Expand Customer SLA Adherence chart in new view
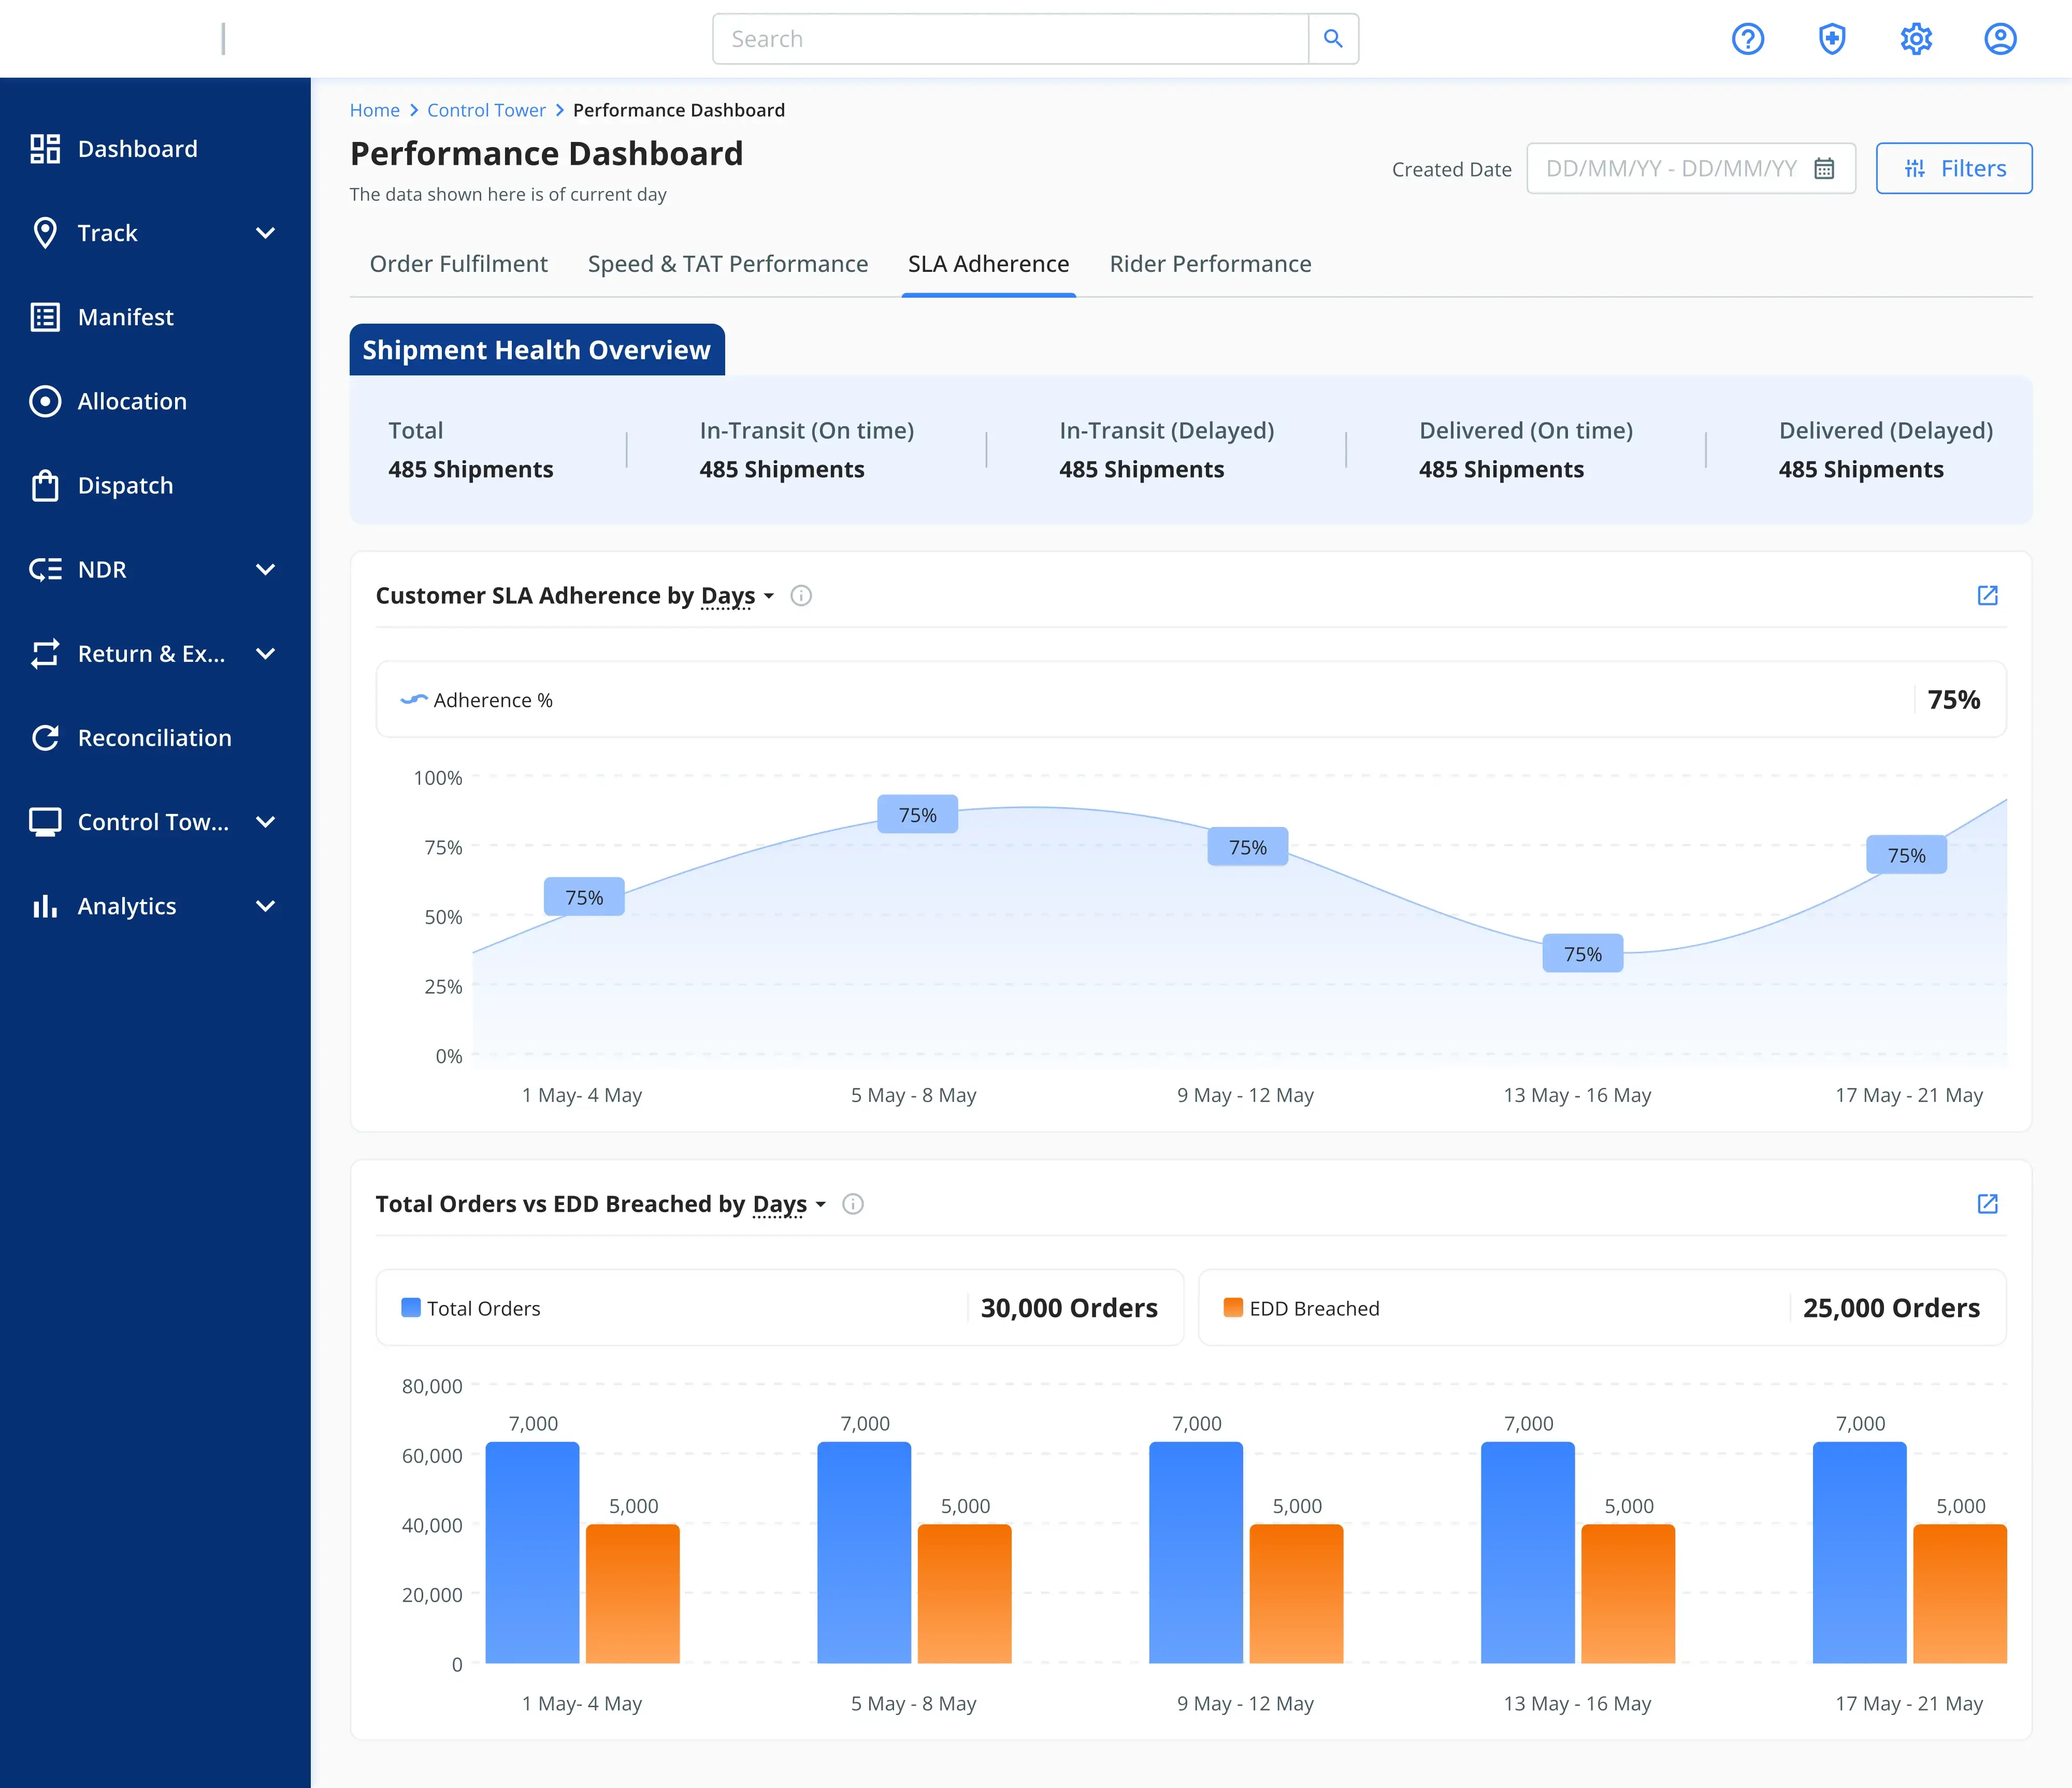 pos(1987,595)
